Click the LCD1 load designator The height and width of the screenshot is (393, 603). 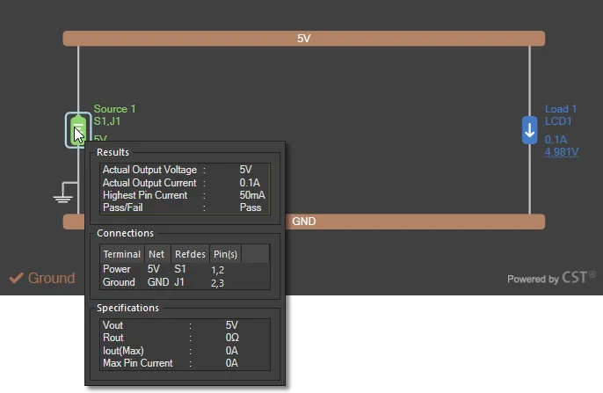(558, 121)
